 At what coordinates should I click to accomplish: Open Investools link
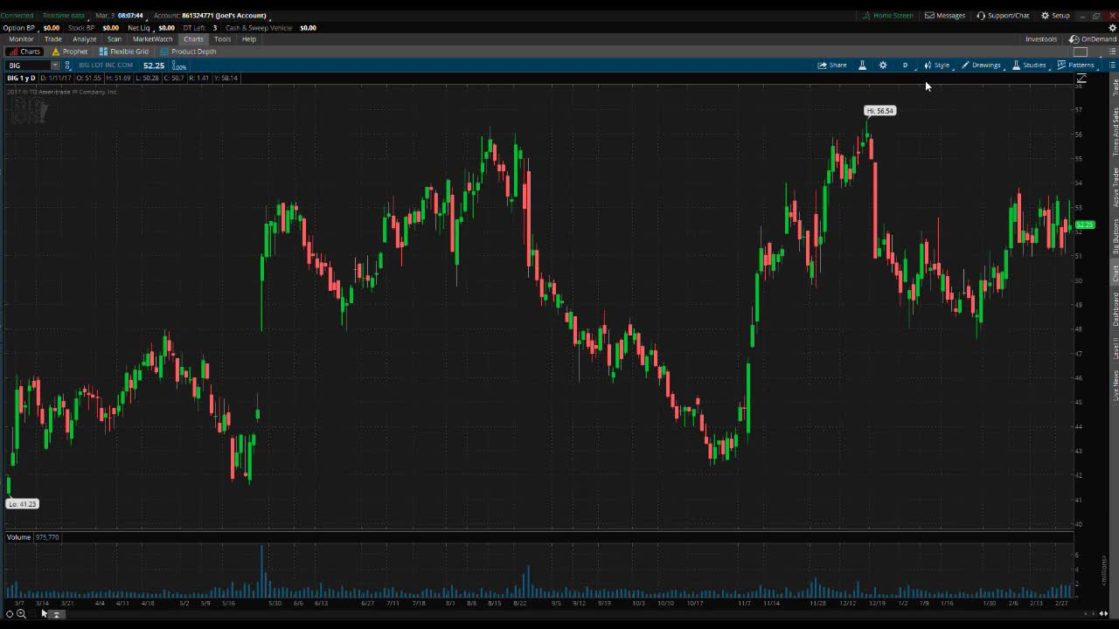tap(1041, 39)
